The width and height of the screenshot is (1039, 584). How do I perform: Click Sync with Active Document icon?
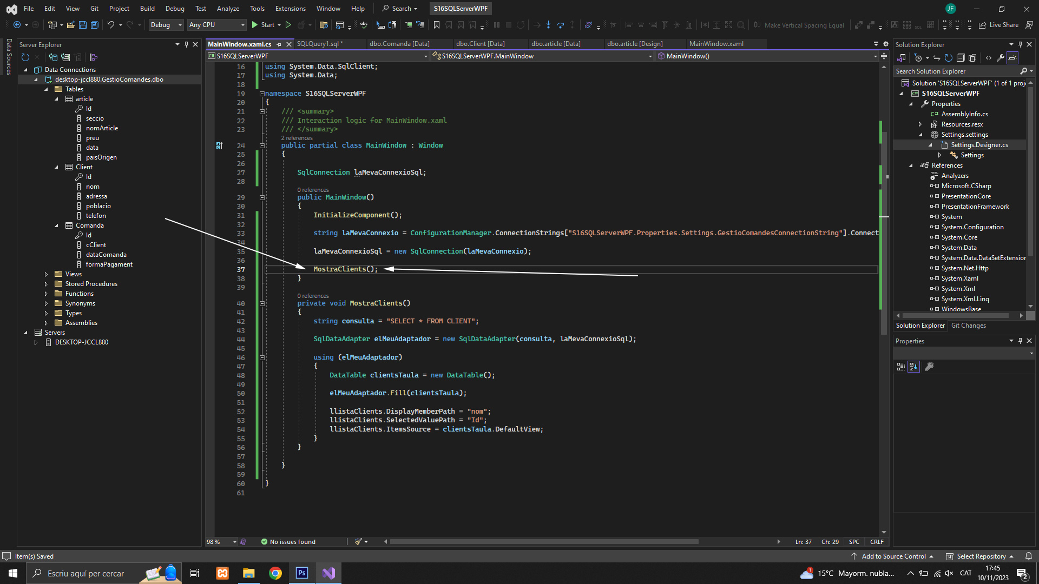coord(936,58)
